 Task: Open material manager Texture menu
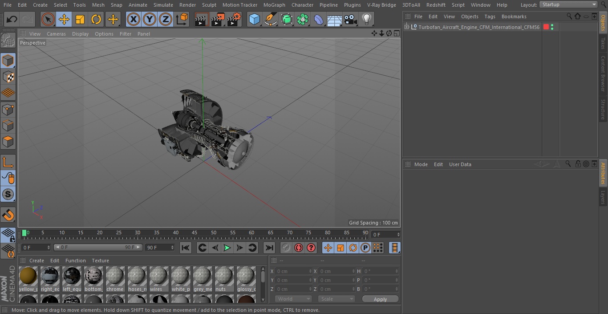(x=100, y=261)
